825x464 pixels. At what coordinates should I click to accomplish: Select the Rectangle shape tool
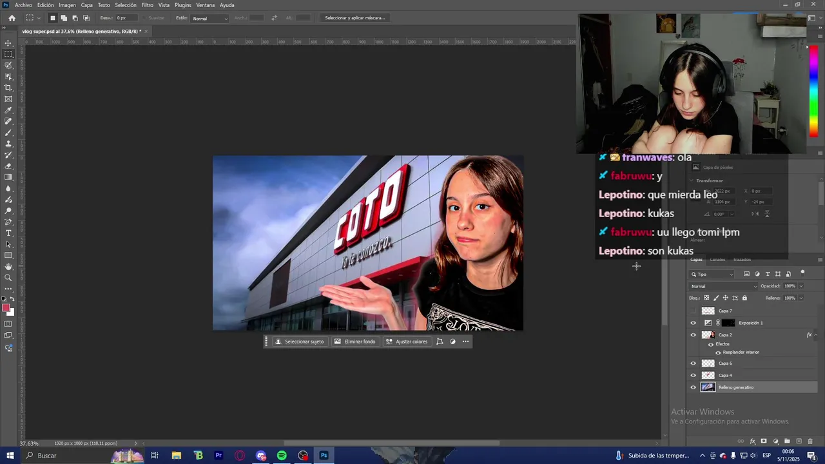tap(8, 255)
